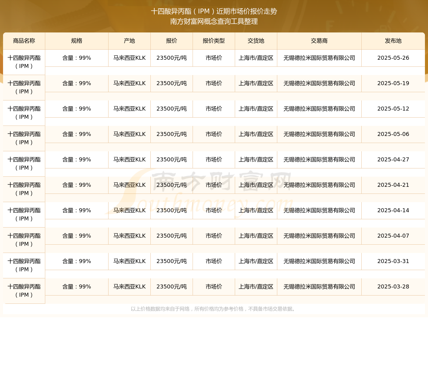This screenshot has width=428, height=369.
Task: Click 23500元/吨 in the 2025-03-28 row
Action: (172, 287)
